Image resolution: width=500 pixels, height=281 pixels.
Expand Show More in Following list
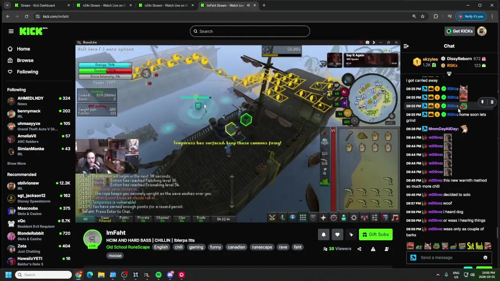[x=16, y=164]
